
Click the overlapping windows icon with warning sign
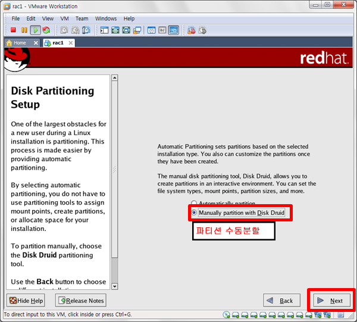click(137, 30)
